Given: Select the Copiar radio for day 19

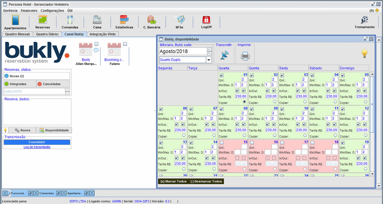Looking at the screenshot, I should click(366, 169).
